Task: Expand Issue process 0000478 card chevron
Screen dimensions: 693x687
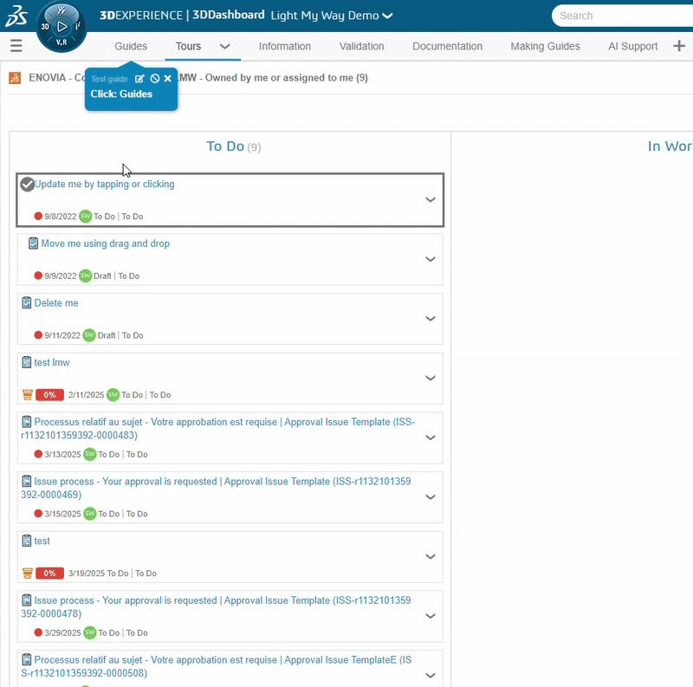Action: (431, 616)
